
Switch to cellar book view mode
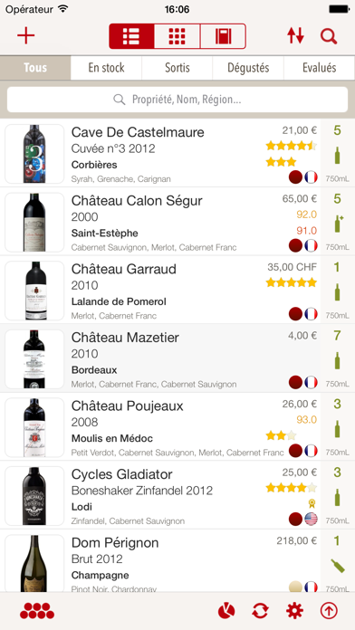[223, 36]
